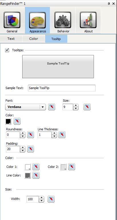Switch to the Color tab
The width and height of the screenshot is (117, 220).
(x=34, y=39)
